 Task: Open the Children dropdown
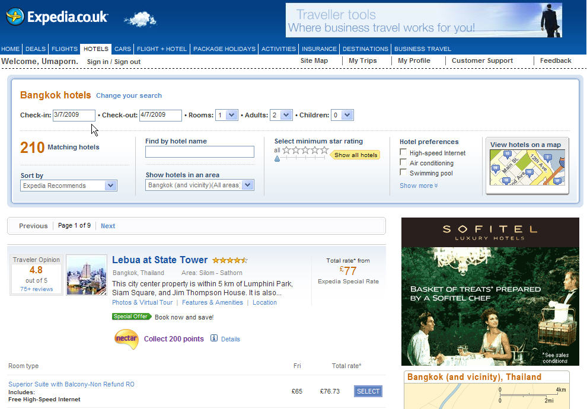(342, 115)
